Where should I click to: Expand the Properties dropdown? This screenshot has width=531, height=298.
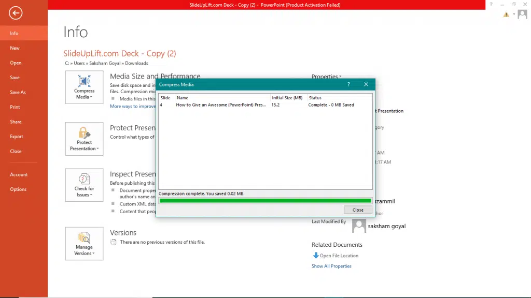[x=326, y=77]
